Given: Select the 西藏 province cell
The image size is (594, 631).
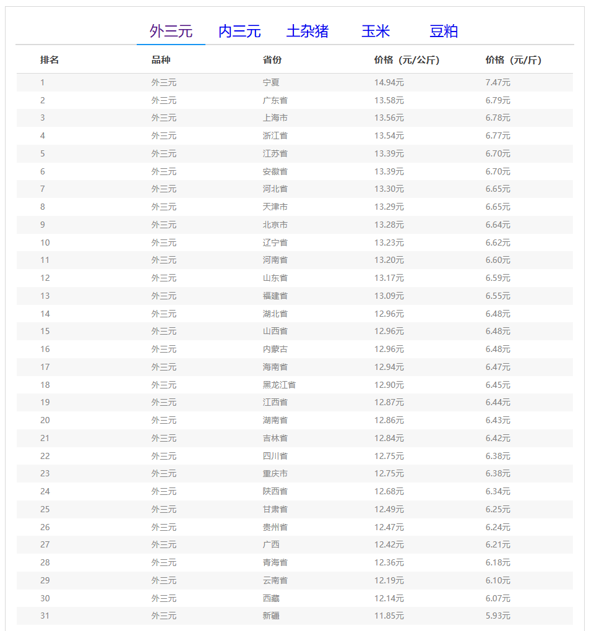Looking at the screenshot, I should (271, 598).
